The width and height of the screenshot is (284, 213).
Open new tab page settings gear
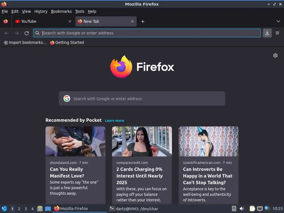(275, 55)
